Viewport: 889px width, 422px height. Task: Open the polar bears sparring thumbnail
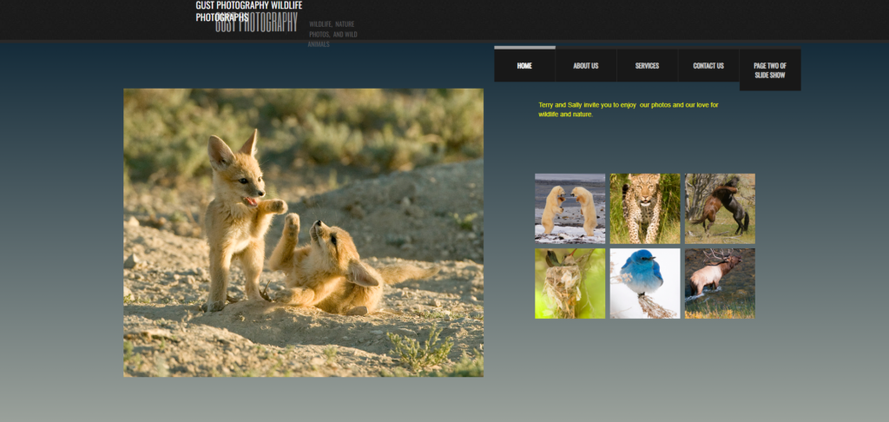tap(570, 208)
